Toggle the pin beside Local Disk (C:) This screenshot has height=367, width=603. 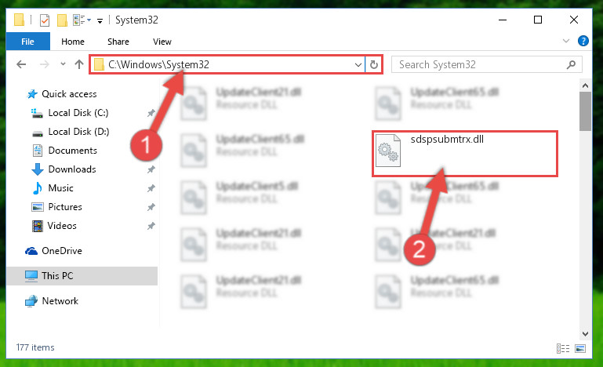(151, 113)
